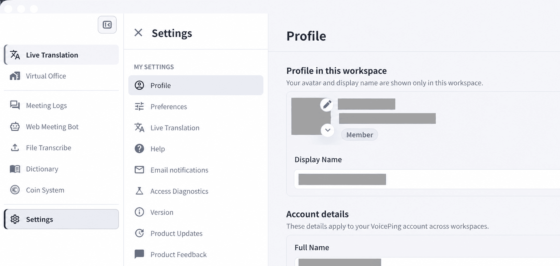
Task: Click the "Profile in this workspace" heading
Action: coord(336,71)
